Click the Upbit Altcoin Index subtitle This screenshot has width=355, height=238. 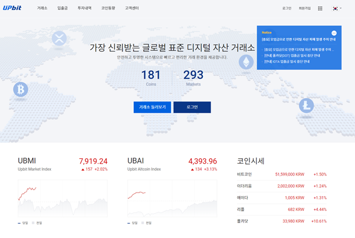(x=144, y=169)
